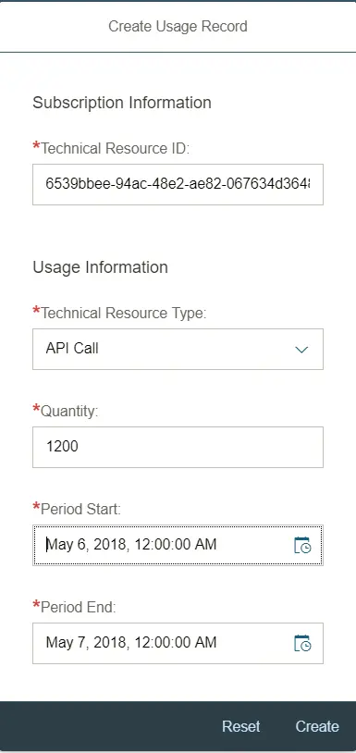This screenshot has width=356, height=753.
Task: Focus the Technical Resource ID input field
Action: [178, 184]
